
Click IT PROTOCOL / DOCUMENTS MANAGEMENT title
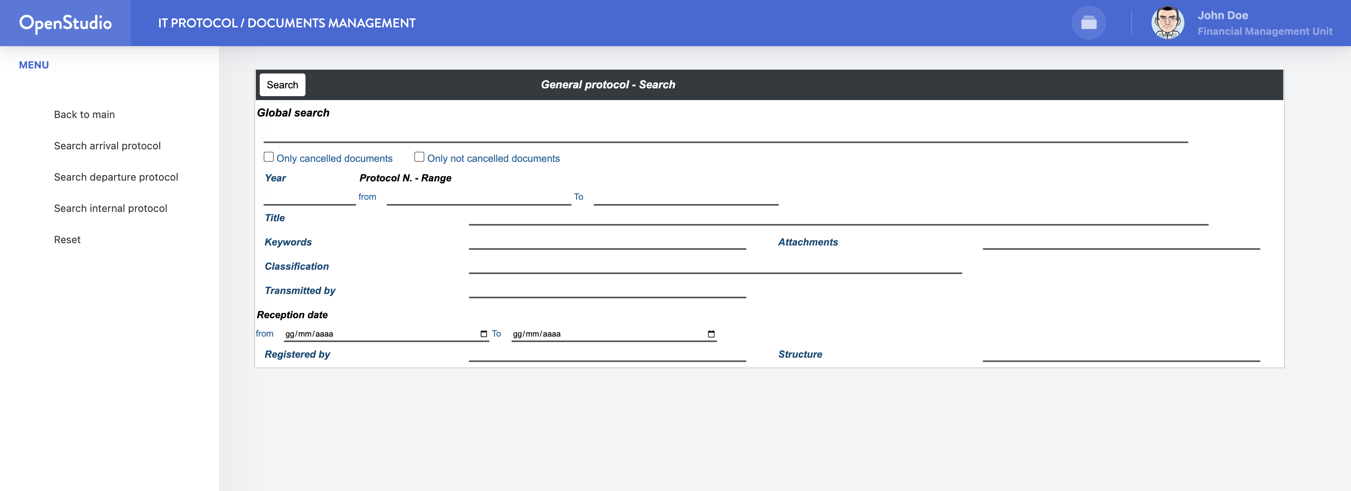click(x=287, y=23)
